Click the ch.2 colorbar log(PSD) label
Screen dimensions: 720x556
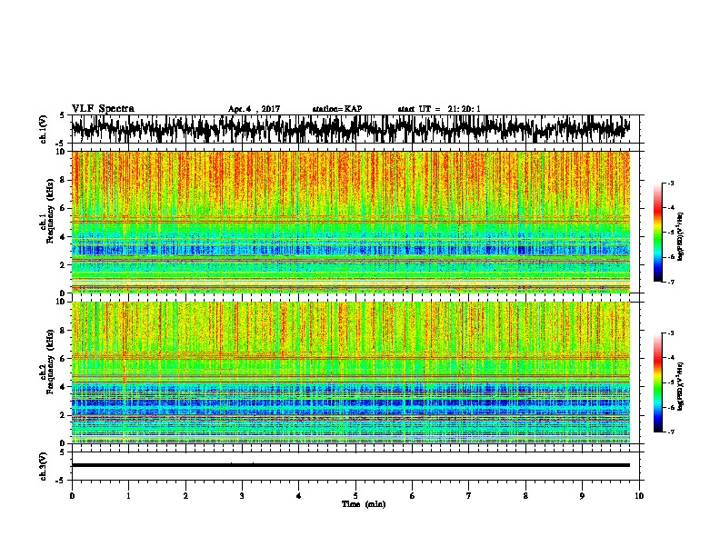click(680, 386)
